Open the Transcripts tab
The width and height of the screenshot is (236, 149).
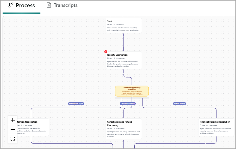[62, 5]
